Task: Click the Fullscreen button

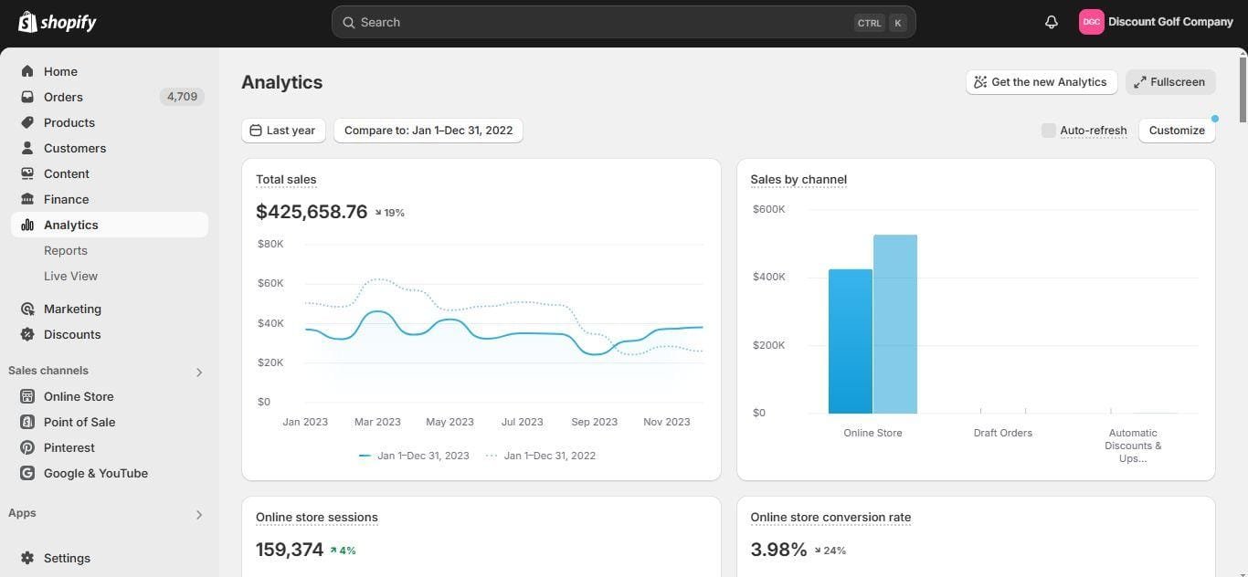Action: click(1170, 82)
